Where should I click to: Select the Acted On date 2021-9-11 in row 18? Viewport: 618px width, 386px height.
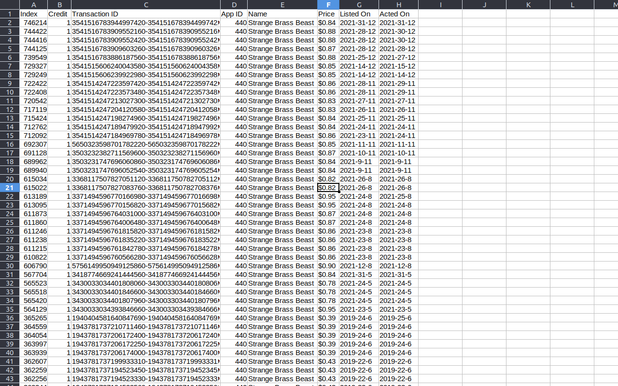click(x=399, y=162)
